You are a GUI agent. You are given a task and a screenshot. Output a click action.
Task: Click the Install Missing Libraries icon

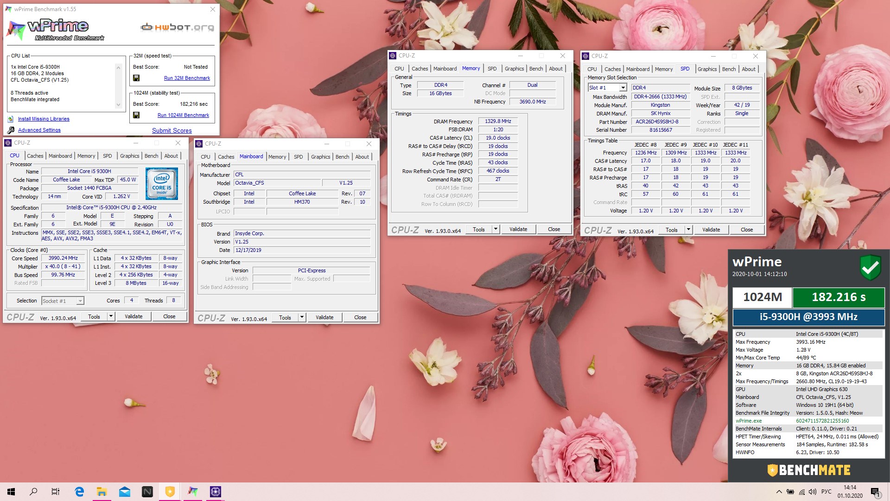(x=11, y=119)
